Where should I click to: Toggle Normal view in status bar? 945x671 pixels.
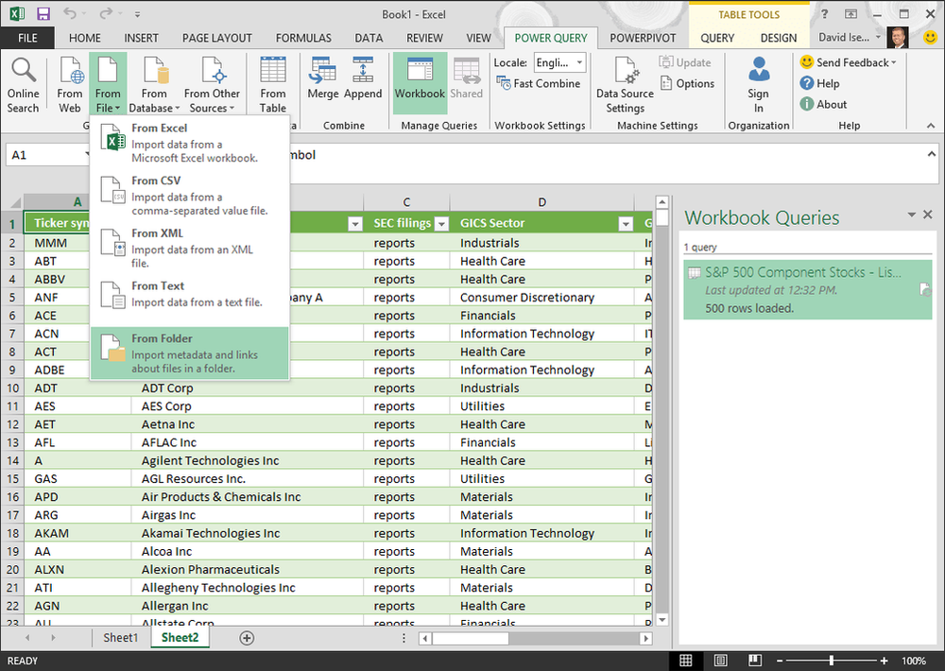[685, 660]
